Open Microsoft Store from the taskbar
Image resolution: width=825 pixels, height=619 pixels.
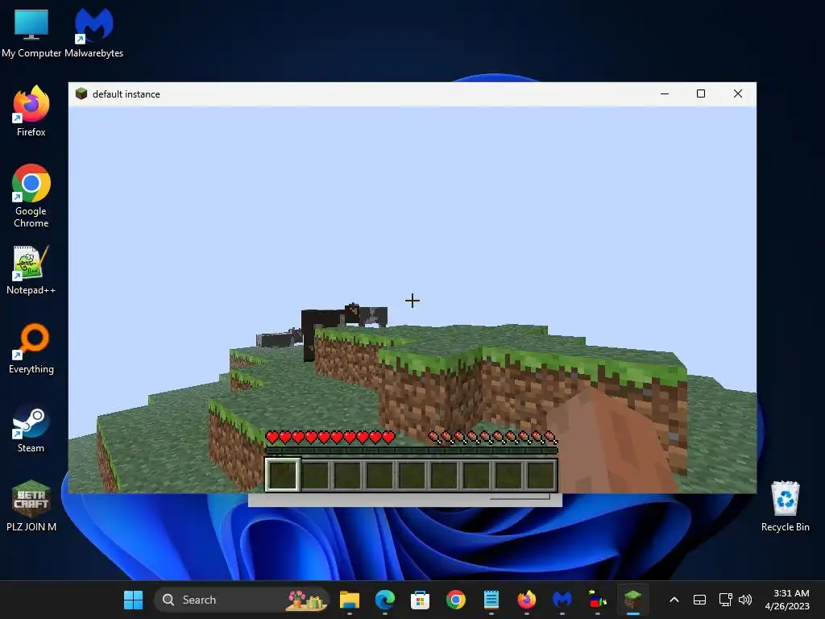tap(420, 600)
